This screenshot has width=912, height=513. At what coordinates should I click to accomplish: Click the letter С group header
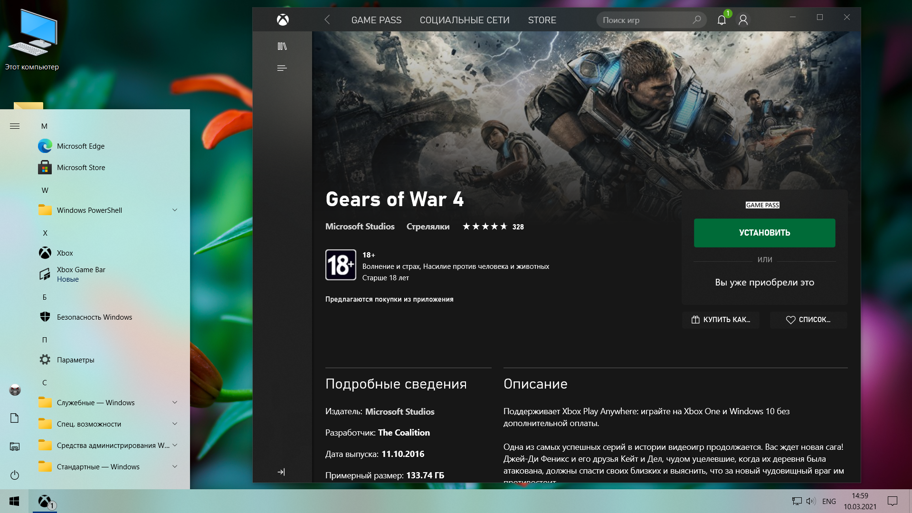45,382
